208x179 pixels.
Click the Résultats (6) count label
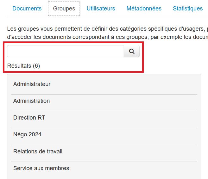pyautogui.click(x=23, y=66)
